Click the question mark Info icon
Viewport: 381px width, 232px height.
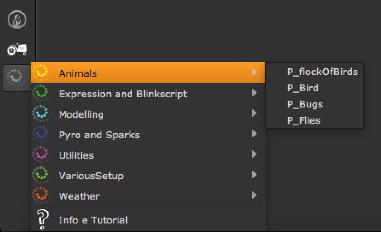point(43,219)
